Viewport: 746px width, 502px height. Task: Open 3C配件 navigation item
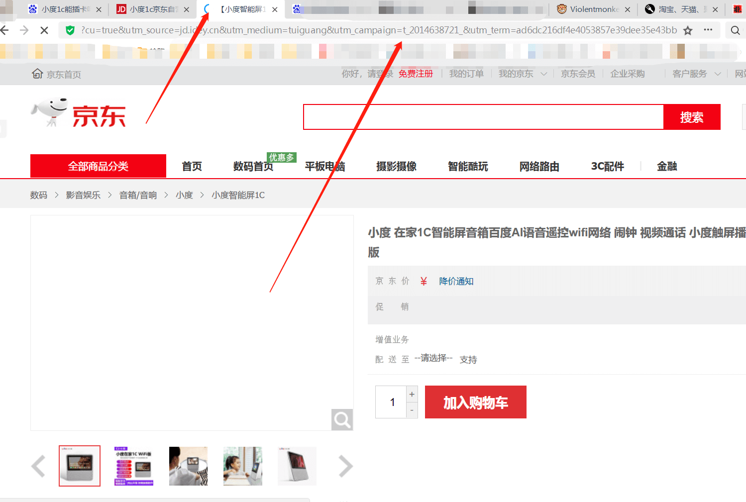tap(607, 166)
